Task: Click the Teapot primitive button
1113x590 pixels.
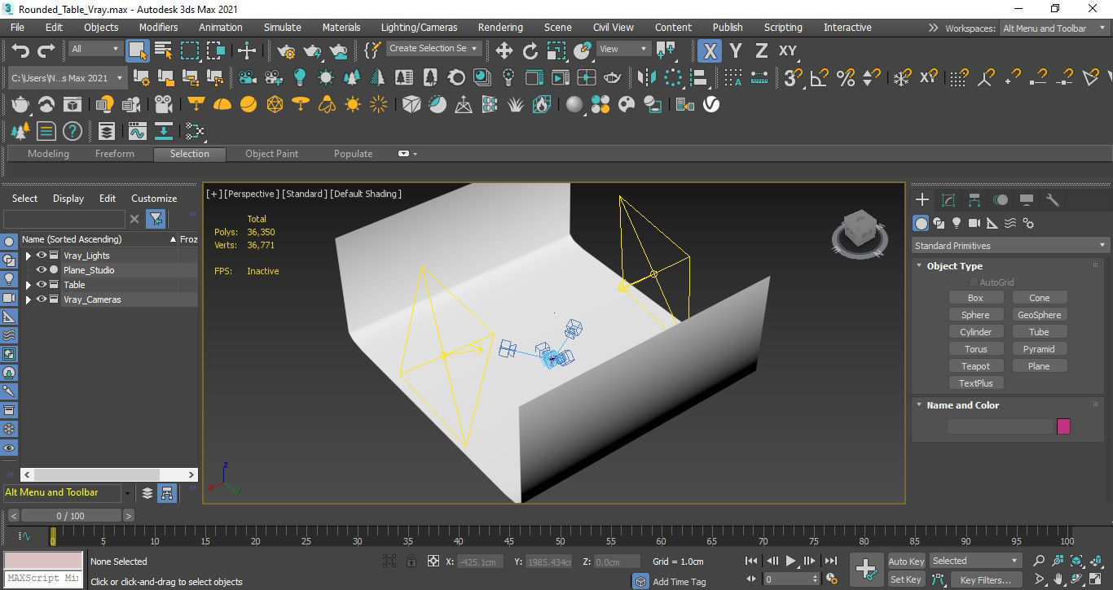Action: [x=975, y=366]
